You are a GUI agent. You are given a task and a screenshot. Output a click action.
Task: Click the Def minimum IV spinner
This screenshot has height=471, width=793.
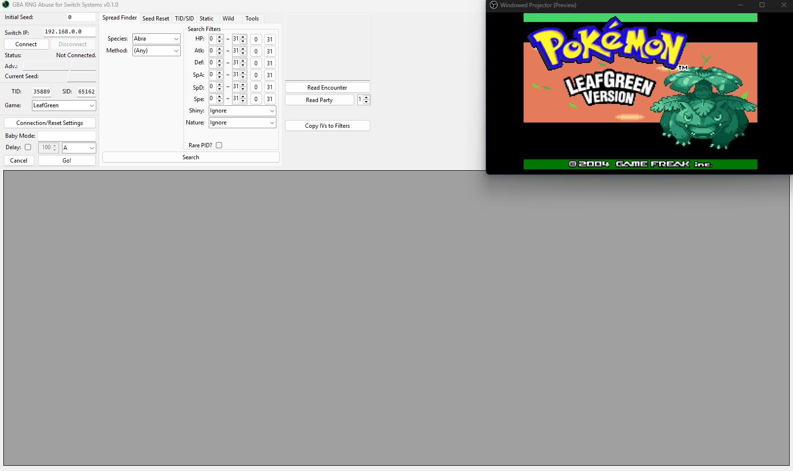216,63
